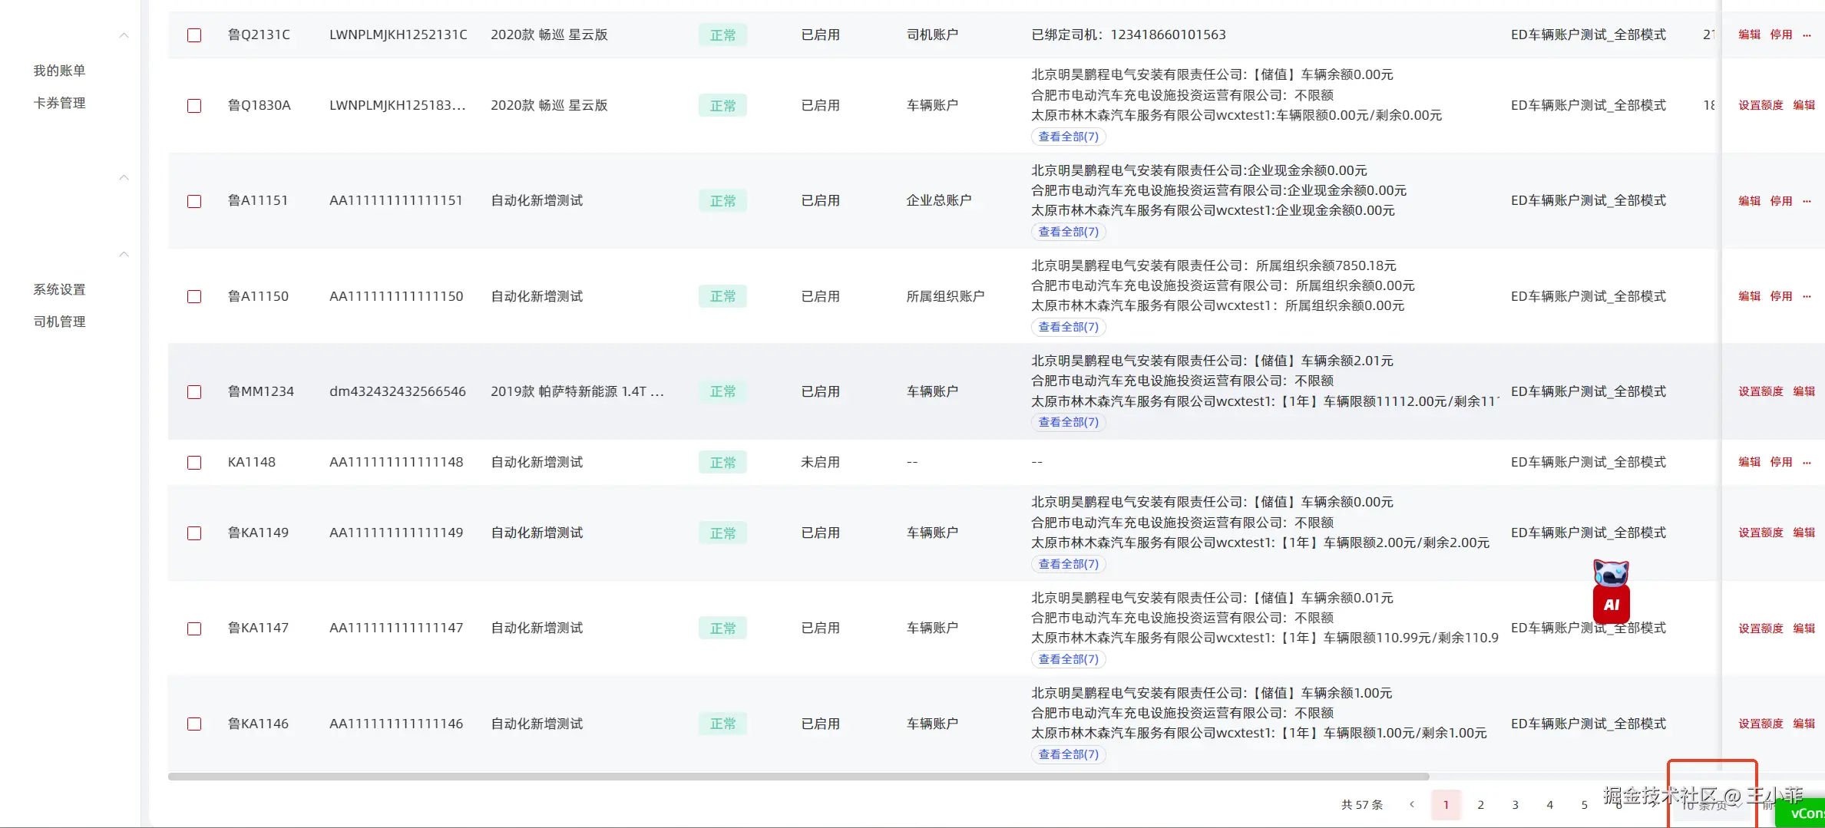Jump to page 3 in pagination

(1515, 805)
